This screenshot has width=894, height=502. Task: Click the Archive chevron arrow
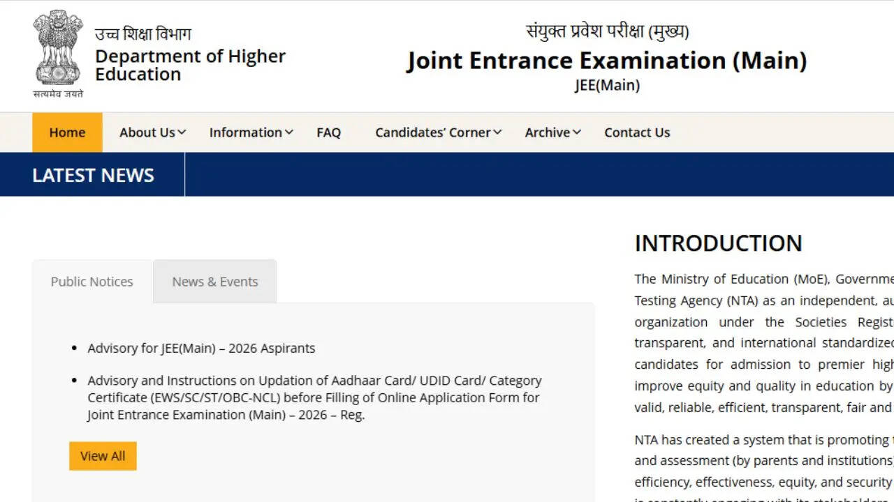577,132
